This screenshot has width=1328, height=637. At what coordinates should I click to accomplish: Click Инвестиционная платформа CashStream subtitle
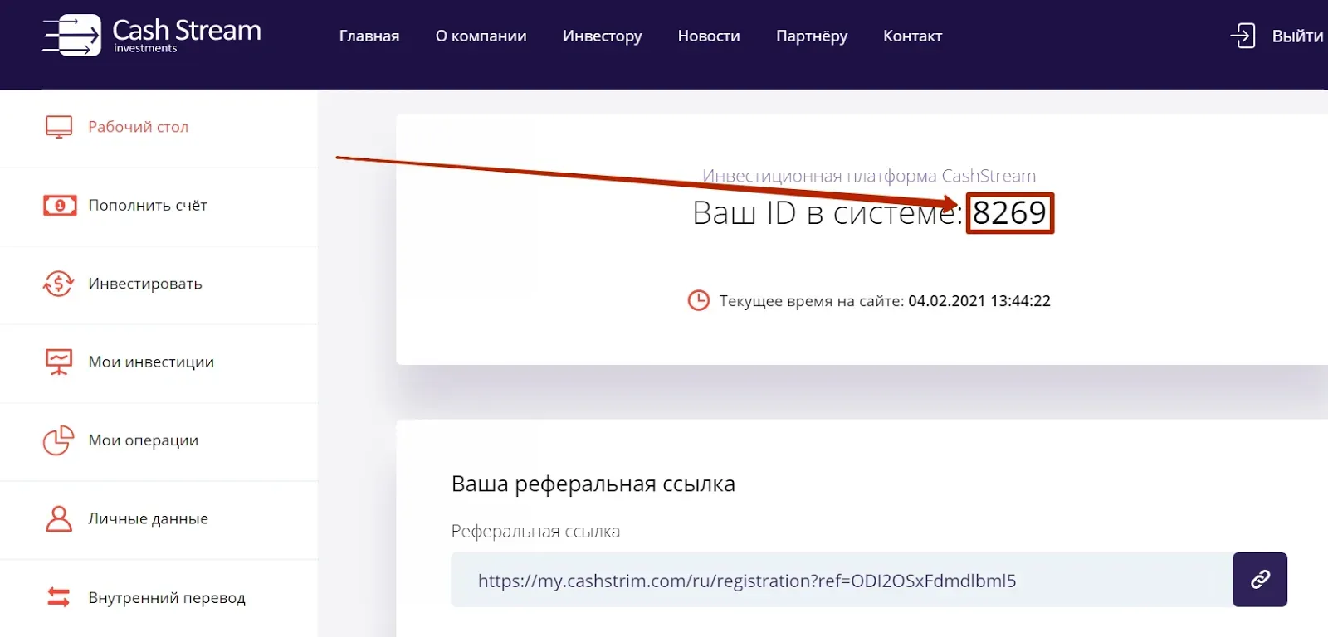[x=869, y=176]
